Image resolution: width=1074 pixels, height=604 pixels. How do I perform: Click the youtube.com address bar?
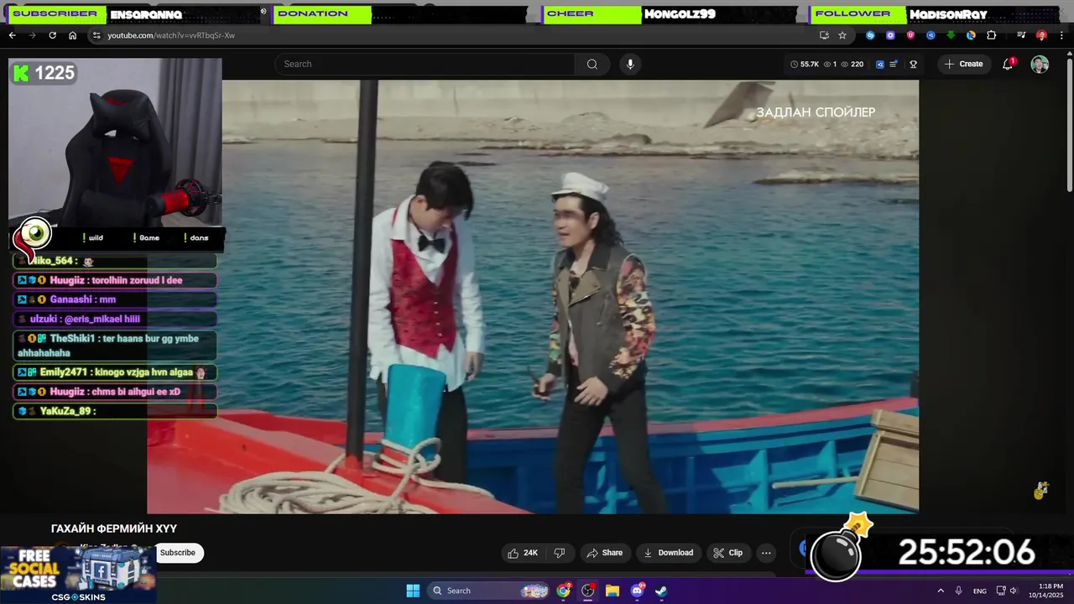[x=453, y=35]
